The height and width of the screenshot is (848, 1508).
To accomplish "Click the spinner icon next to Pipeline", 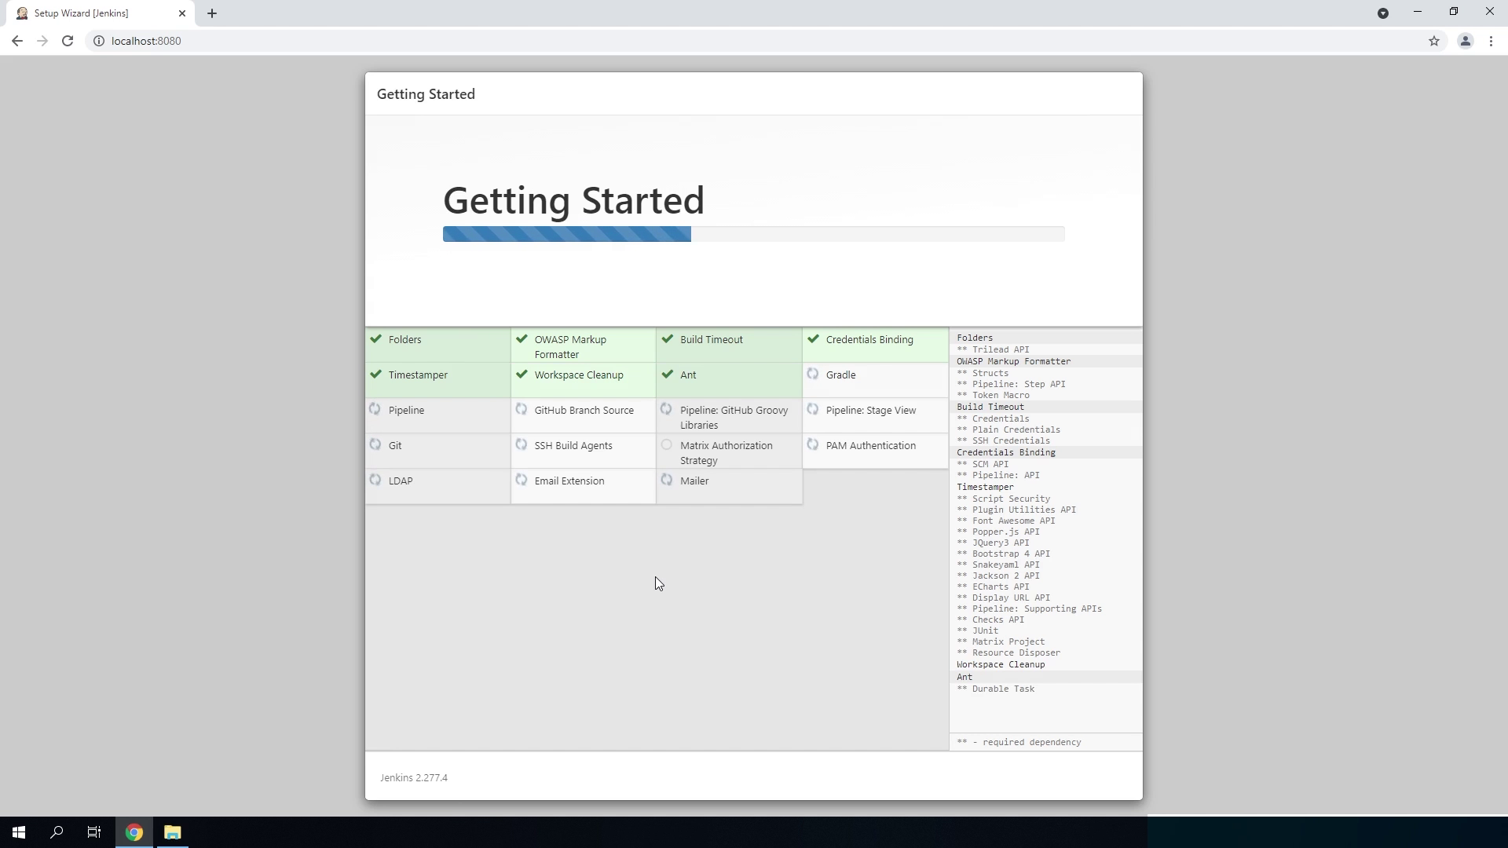I will 375,410.
